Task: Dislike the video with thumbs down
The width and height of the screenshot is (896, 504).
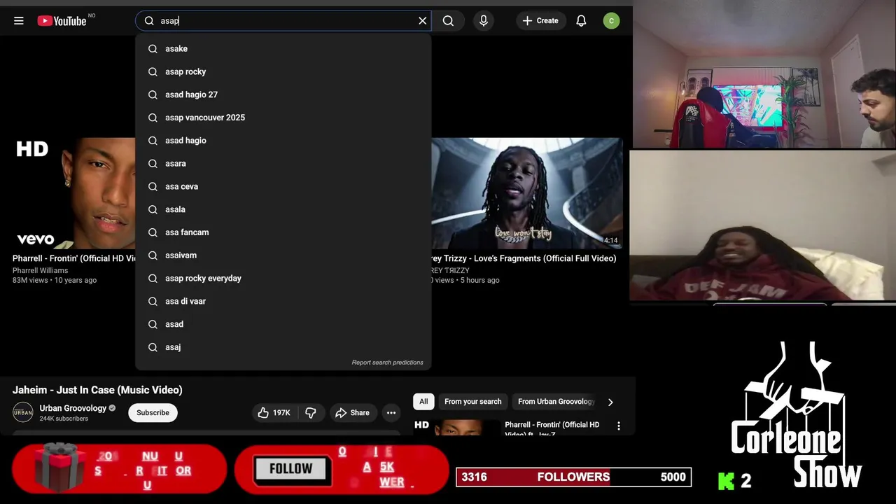Action: (311, 413)
